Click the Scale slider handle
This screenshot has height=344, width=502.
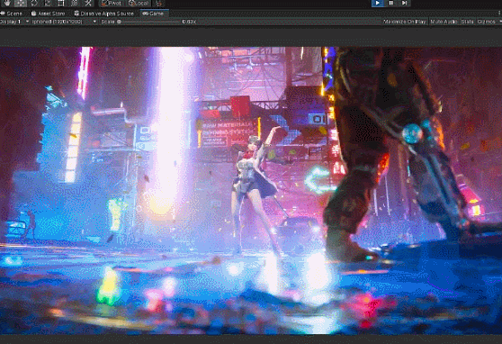click(x=119, y=22)
